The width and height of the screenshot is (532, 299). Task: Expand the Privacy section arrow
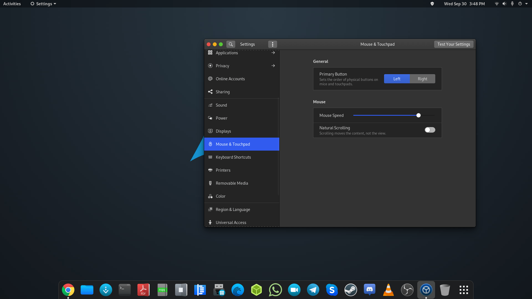273,66
